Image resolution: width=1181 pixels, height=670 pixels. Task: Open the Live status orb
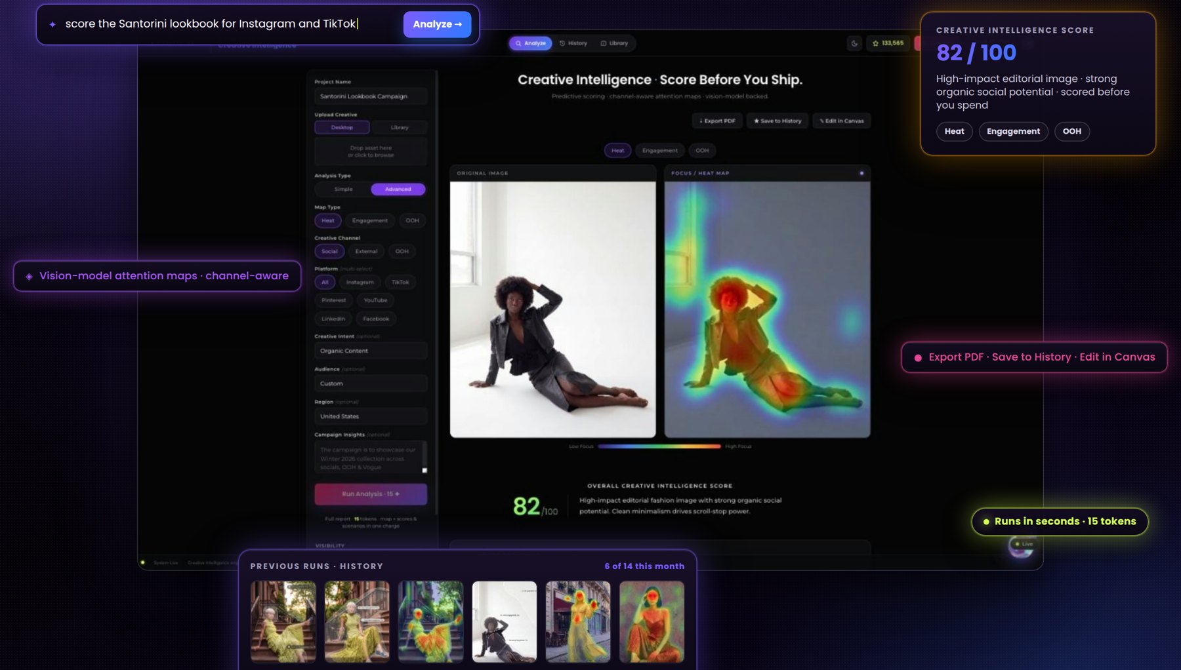pyautogui.click(x=1022, y=545)
